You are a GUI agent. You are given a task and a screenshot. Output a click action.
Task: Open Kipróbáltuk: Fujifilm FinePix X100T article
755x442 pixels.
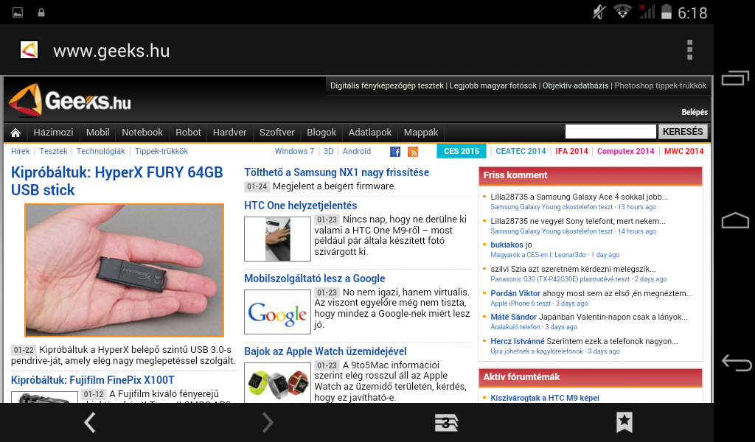[92, 380]
